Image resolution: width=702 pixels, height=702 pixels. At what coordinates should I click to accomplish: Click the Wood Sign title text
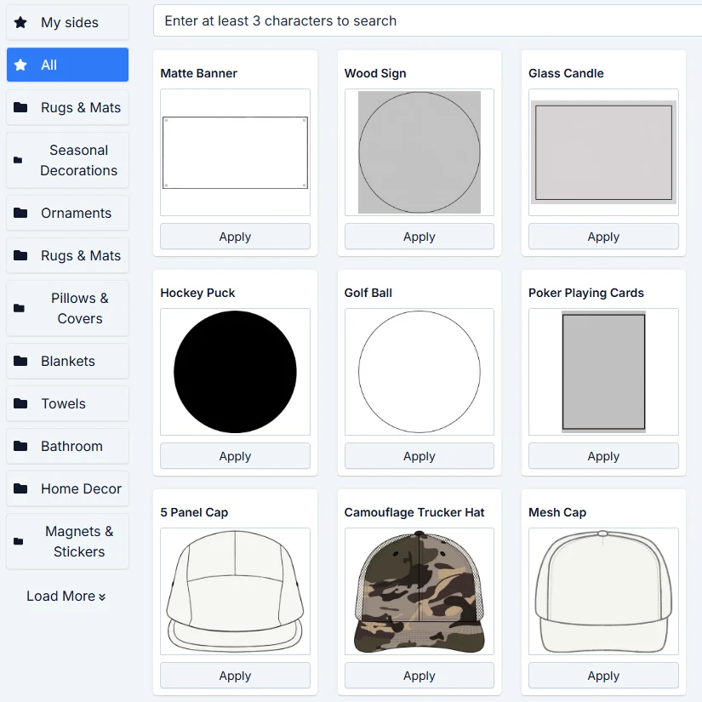pos(375,73)
